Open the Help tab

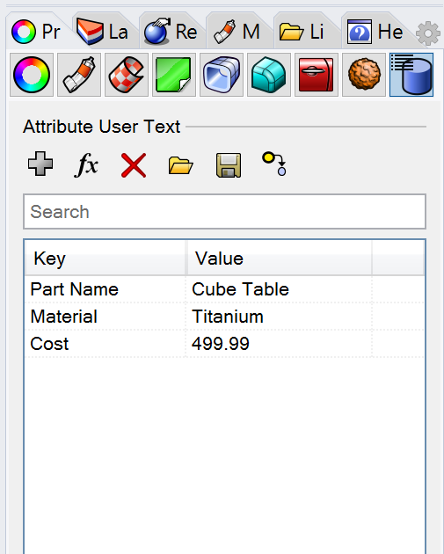click(375, 32)
